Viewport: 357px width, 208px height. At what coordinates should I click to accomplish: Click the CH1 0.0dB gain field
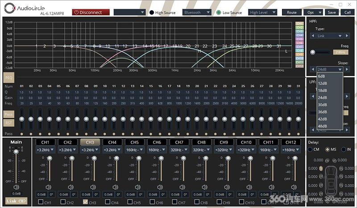[x=42, y=194]
